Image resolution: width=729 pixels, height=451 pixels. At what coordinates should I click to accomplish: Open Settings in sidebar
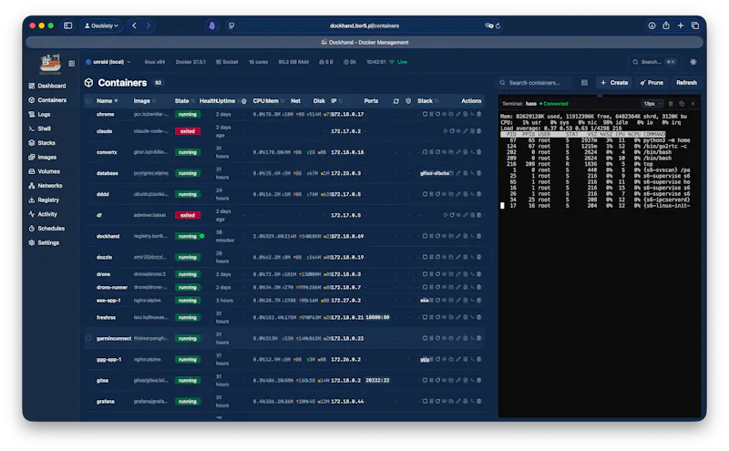(44, 242)
